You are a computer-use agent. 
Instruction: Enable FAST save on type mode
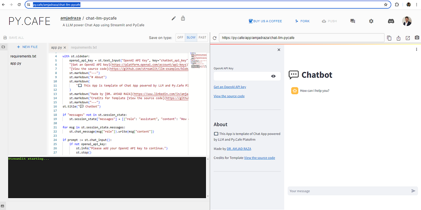202,38
